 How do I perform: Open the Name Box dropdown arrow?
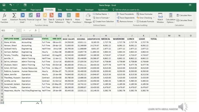click(15, 30)
